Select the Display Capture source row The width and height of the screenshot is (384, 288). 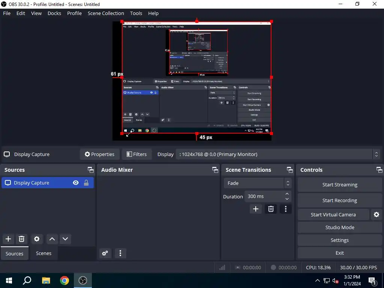point(48,183)
